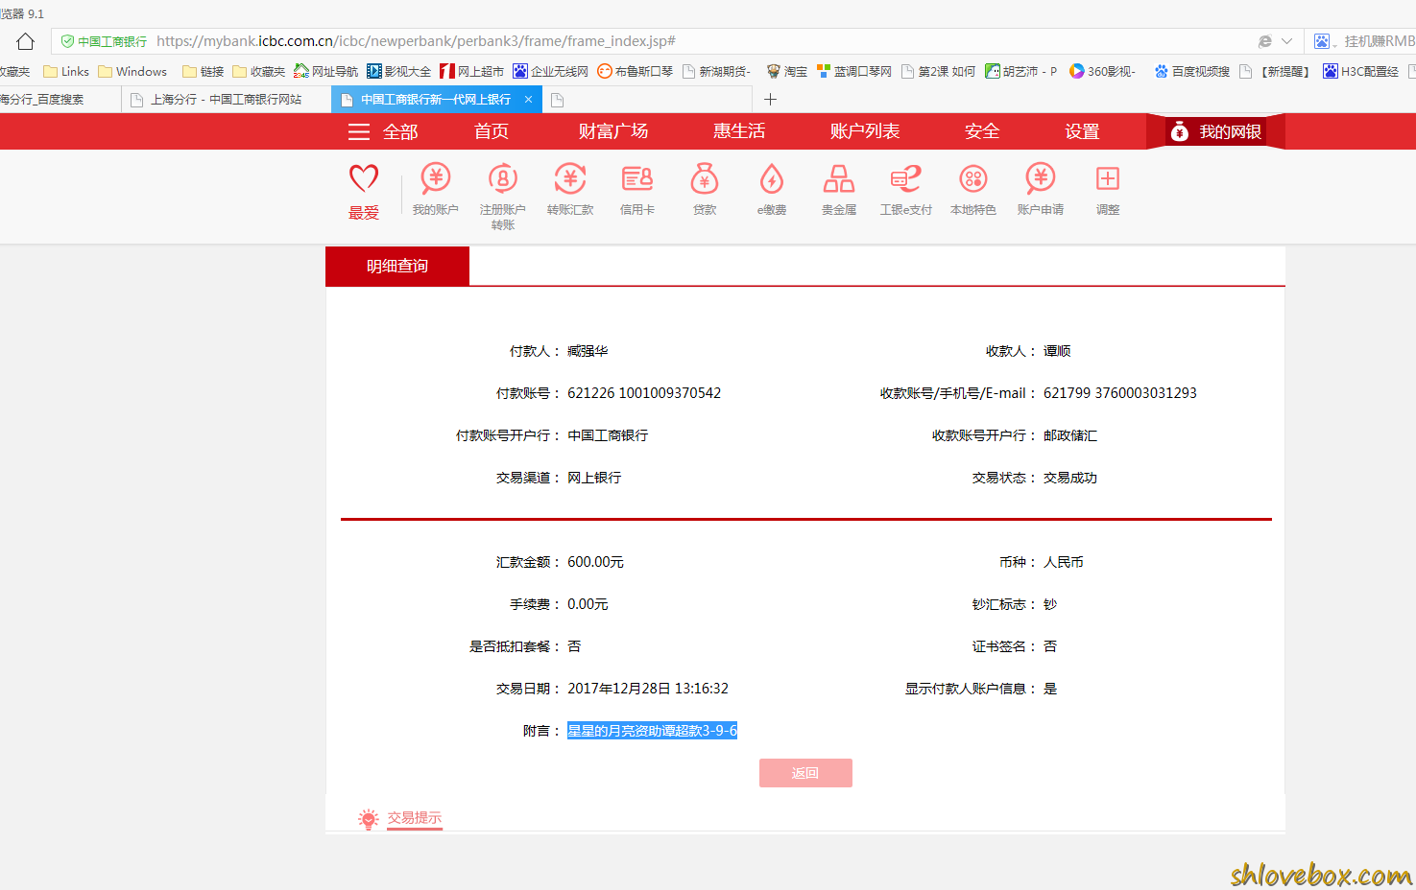The image size is (1416, 890).
Task: Click the 我的网银 money-bag icon
Action: click(1180, 131)
